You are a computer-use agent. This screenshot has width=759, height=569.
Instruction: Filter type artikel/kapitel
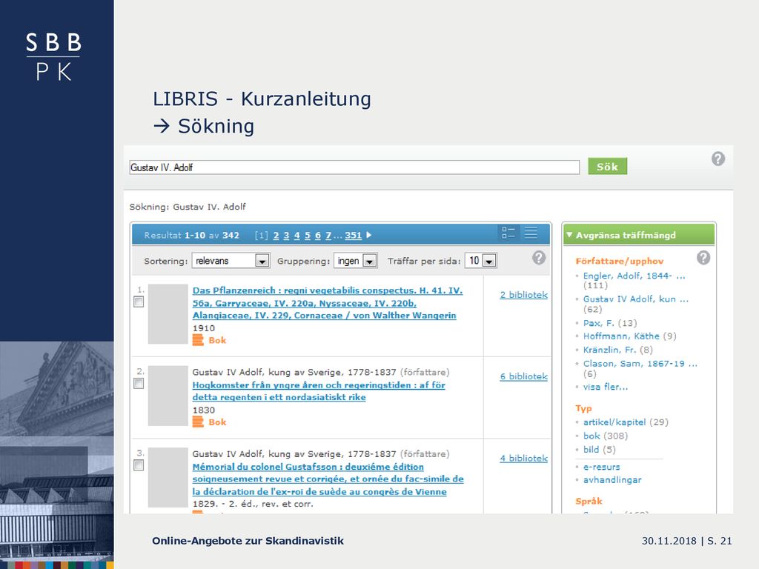click(x=614, y=422)
